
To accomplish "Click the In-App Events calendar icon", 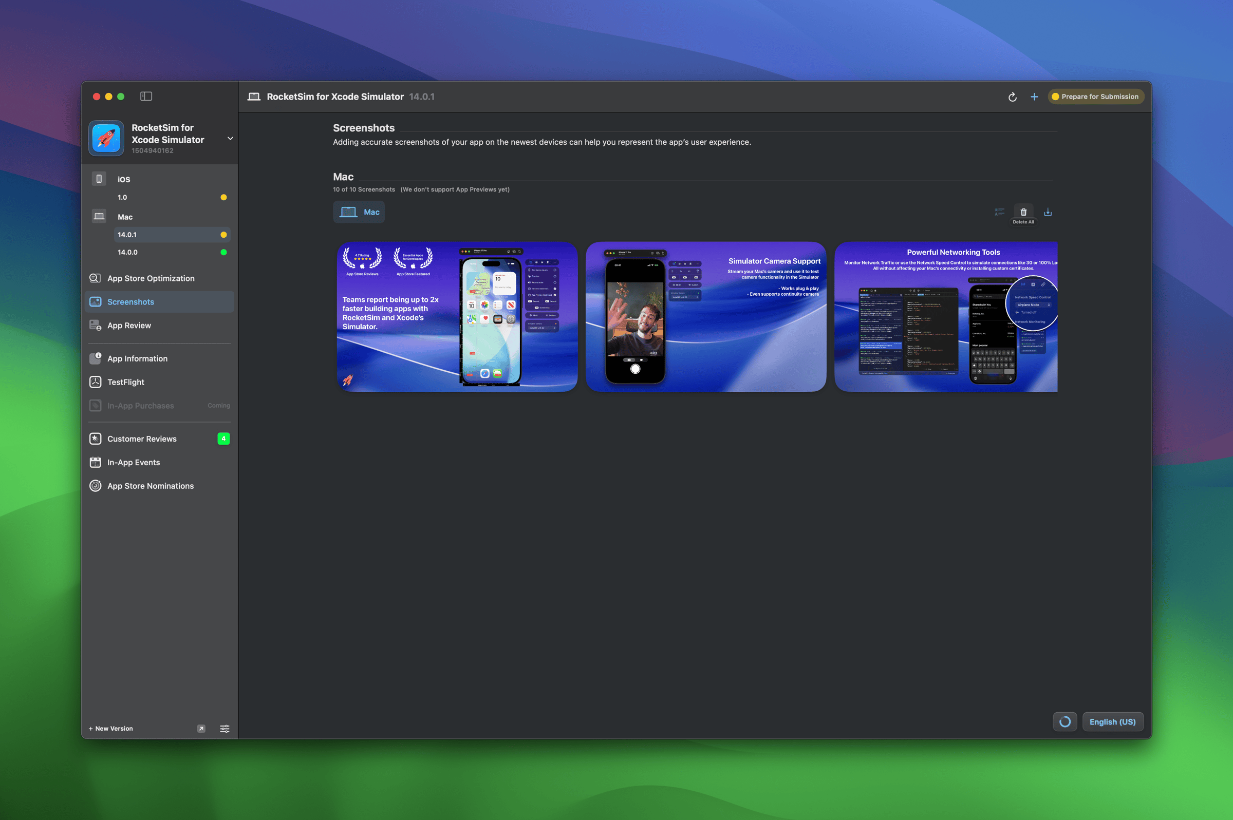I will coord(95,462).
